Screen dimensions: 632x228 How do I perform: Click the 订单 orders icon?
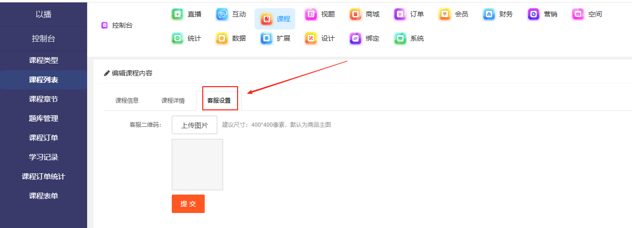[x=400, y=15]
